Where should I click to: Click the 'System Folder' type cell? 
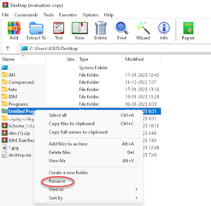point(93,68)
